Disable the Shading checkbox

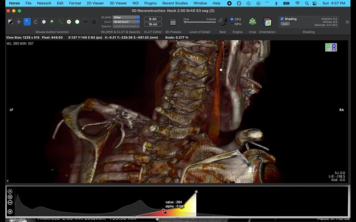pos(282,19)
